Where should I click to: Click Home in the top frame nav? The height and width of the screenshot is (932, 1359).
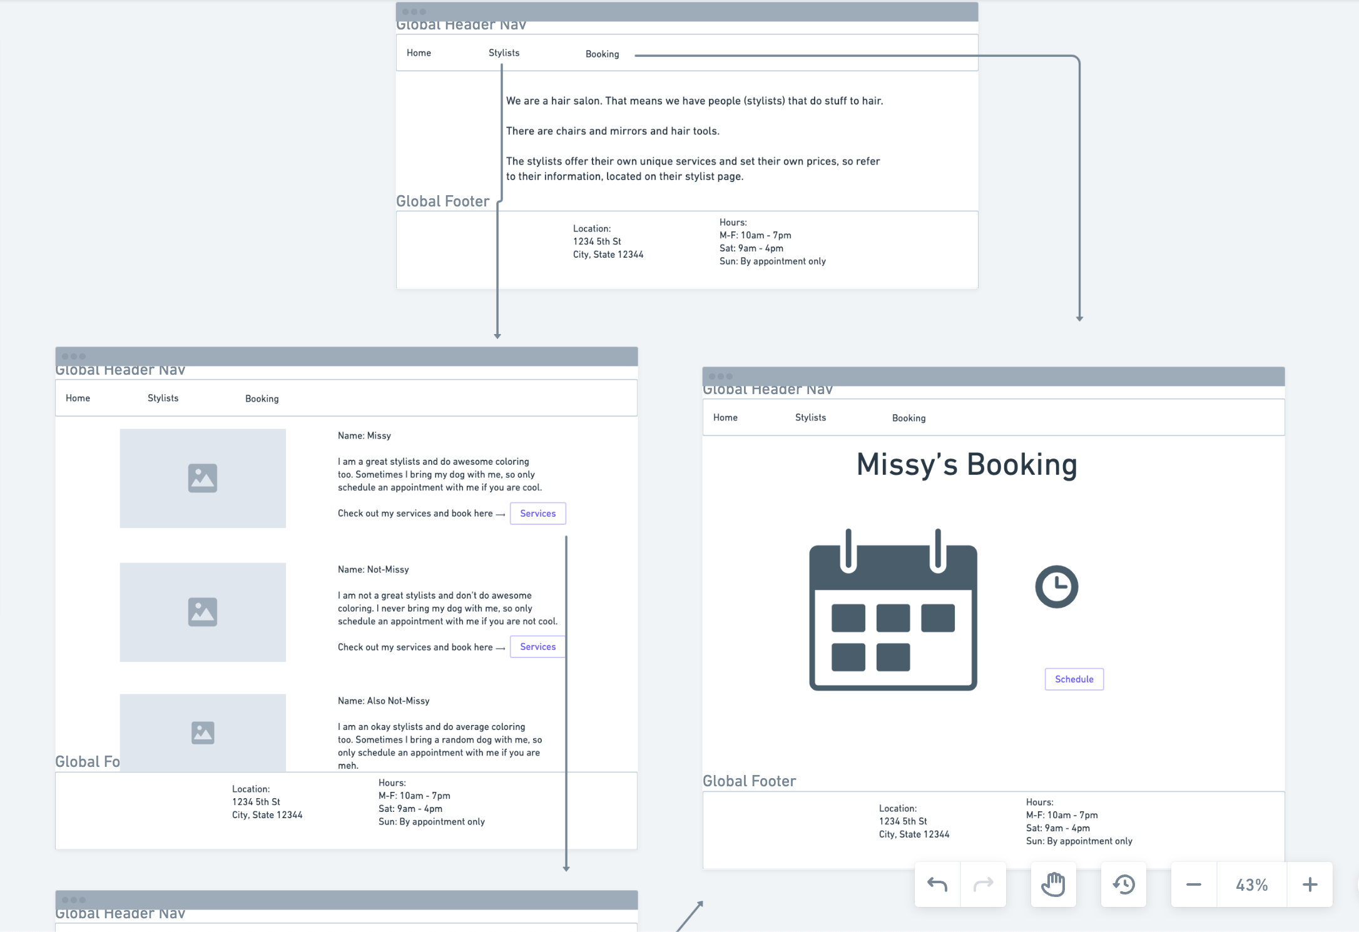point(419,53)
